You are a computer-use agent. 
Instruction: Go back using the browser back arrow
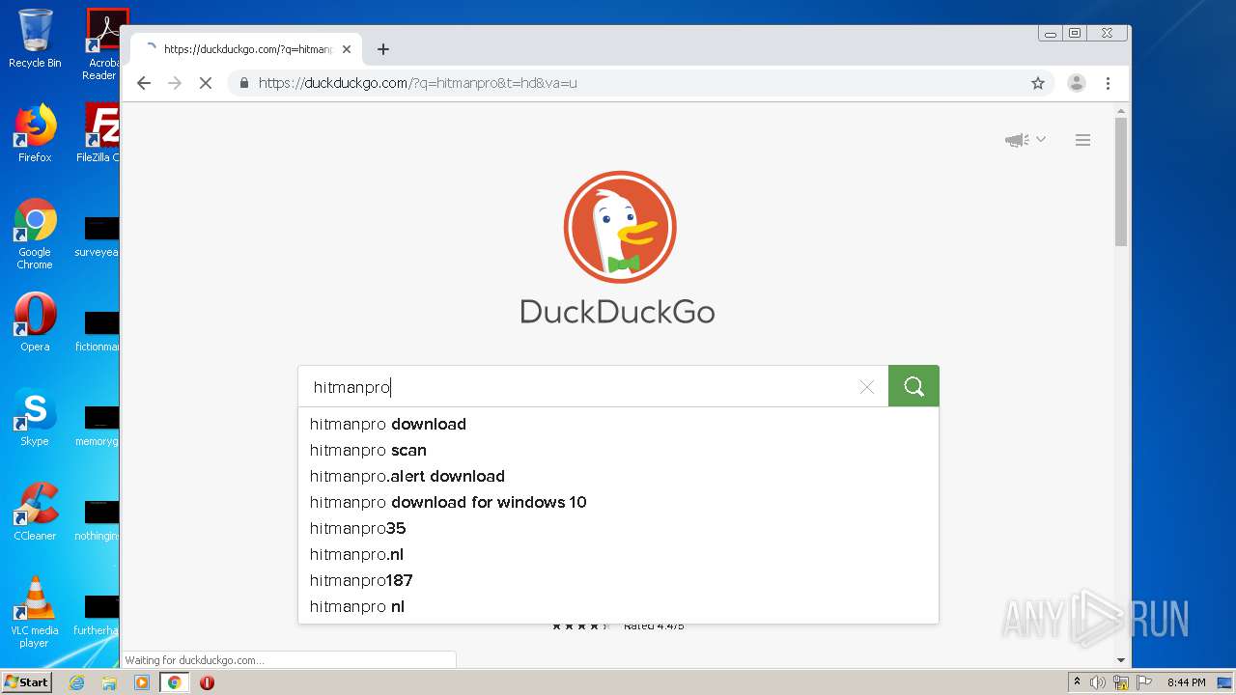click(144, 83)
